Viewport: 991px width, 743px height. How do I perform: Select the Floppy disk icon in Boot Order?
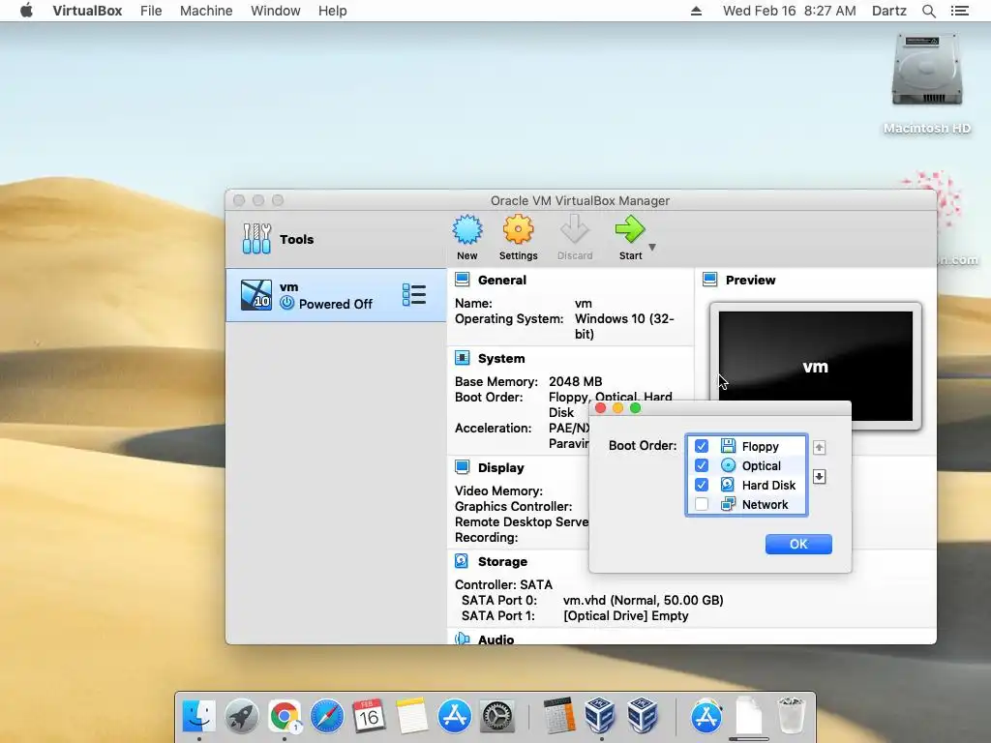(728, 446)
